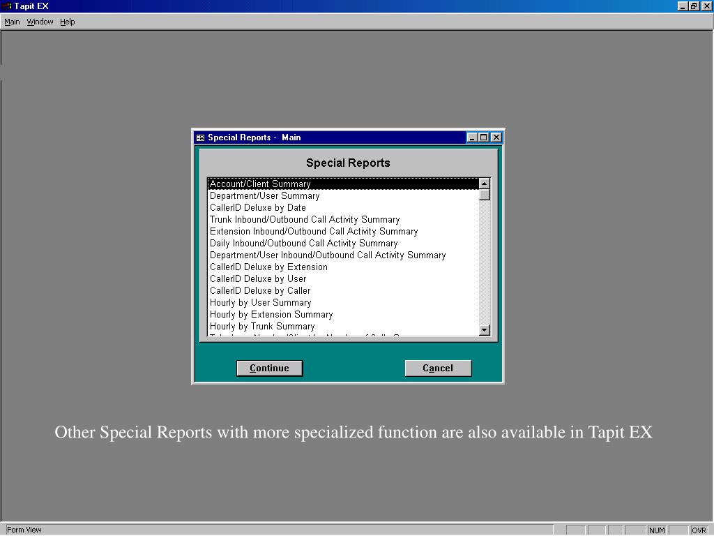This screenshot has height=536, width=714.
Task: Close the Special Reports dialog
Action: click(x=496, y=137)
